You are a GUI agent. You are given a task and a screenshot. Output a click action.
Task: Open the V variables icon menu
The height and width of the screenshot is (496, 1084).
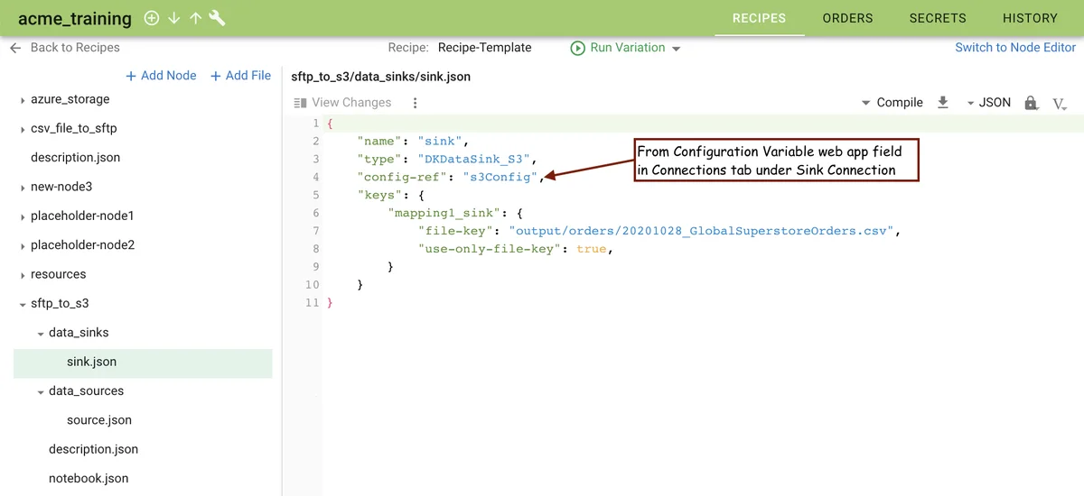(1060, 104)
